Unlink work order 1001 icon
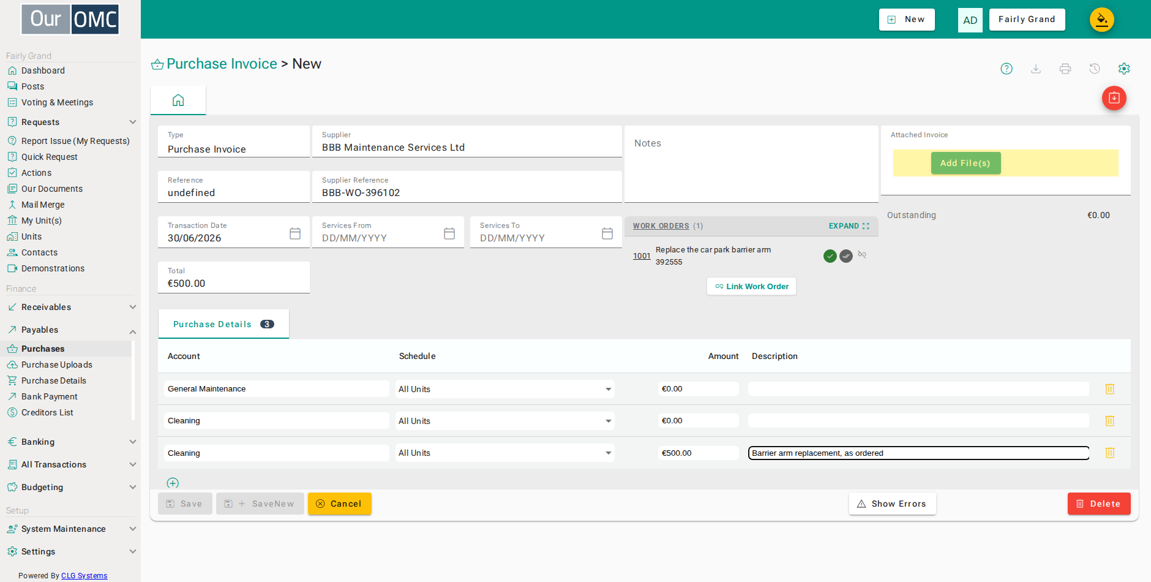 (x=862, y=255)
